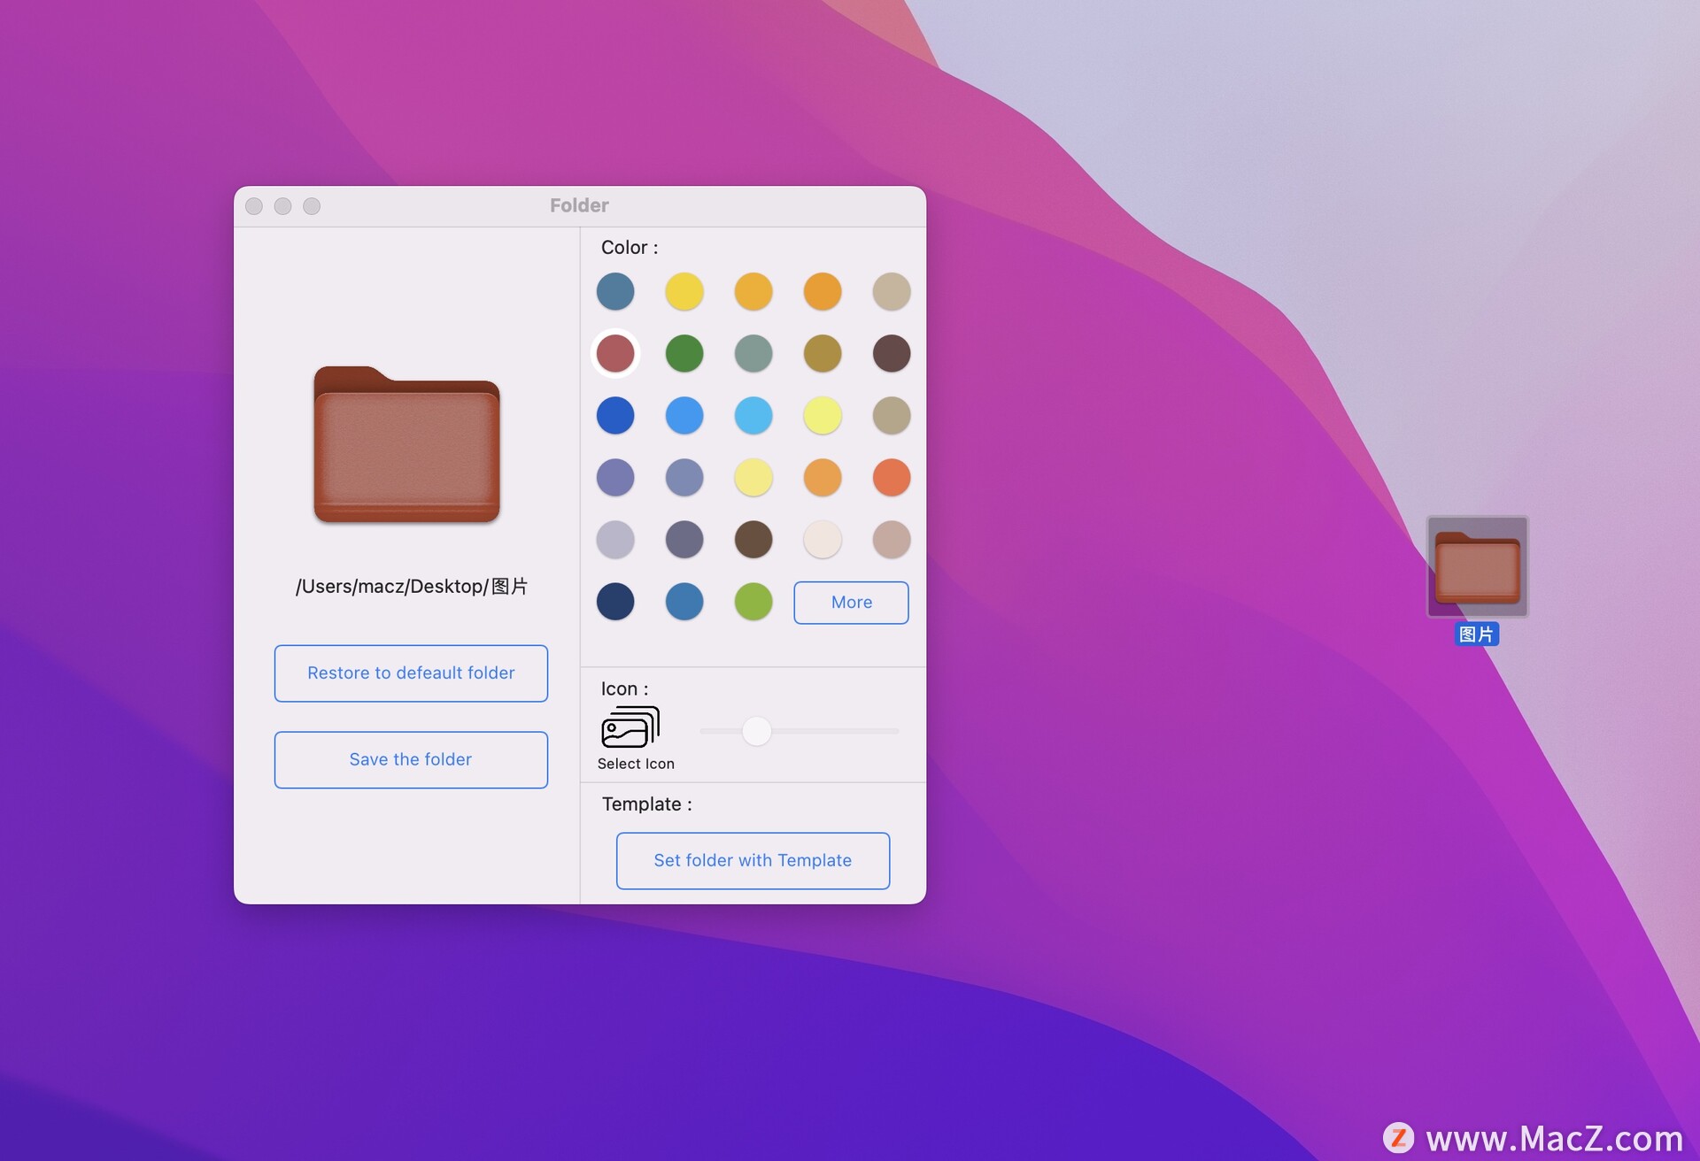
Task: Choose the dusty pink-tan swatch in fifth row
Action: tap(892, 539)
